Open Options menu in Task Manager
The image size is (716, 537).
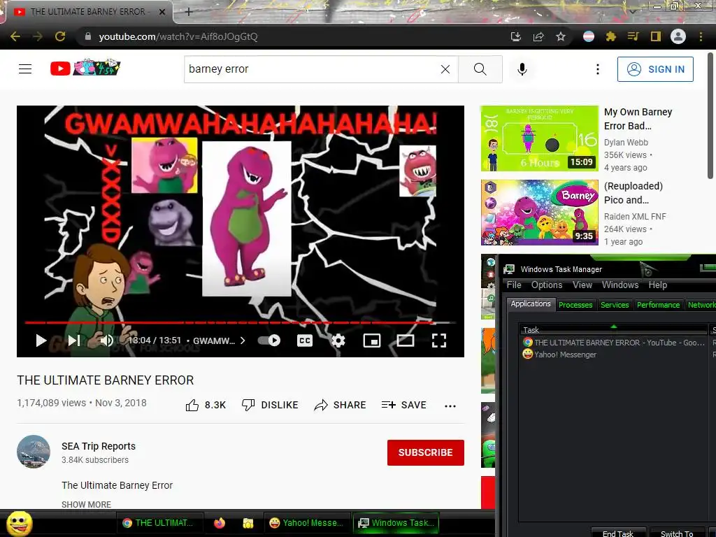point(547,285)
